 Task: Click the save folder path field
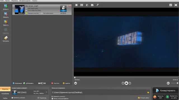(x=99, y=92)
